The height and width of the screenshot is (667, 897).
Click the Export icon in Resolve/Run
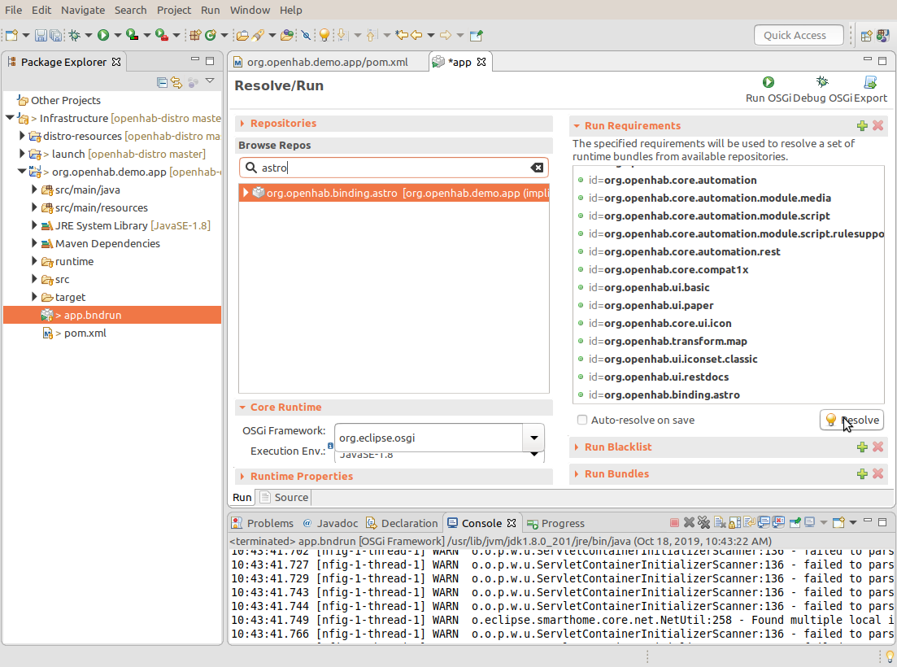[870, 82]
